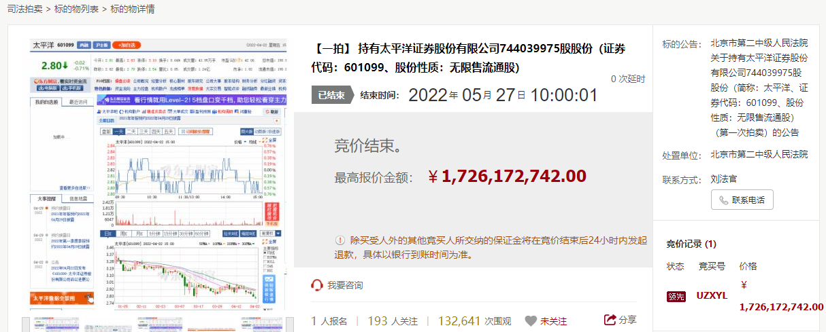The width and height of the screenshot is (826, 332).
Task: Click the 状态 column header
Action: pyautogui.click(x=675, y=266)
